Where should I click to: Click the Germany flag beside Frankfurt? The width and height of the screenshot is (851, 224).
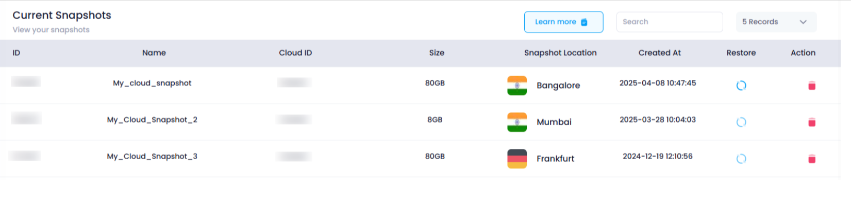pos(517,159)
